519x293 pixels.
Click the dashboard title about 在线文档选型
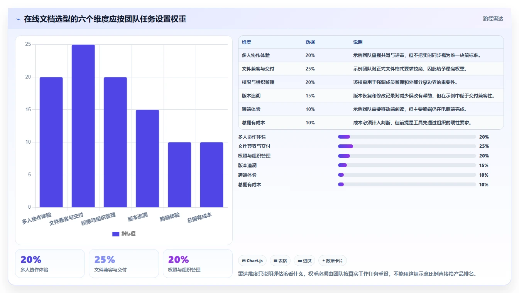[105, 19]
